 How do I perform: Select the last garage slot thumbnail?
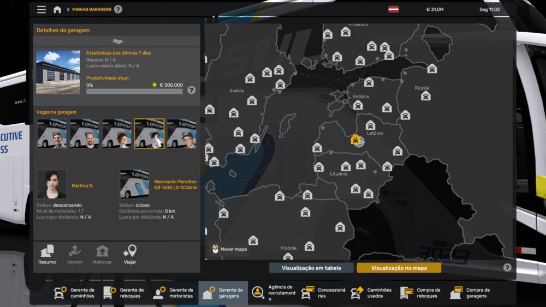coord(181,134)
